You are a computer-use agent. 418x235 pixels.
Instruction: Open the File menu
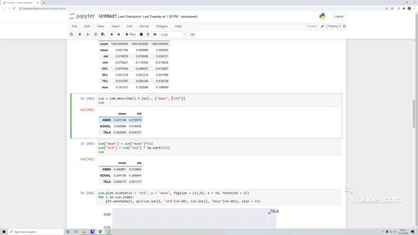tap(74, 26)
